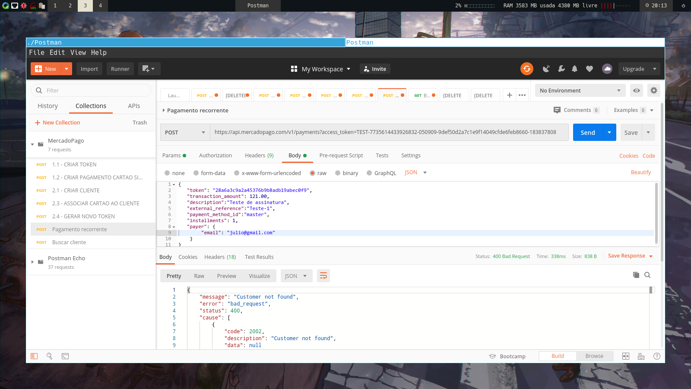
Task: Click the power icon in top bar
Action: coord(683,6)
